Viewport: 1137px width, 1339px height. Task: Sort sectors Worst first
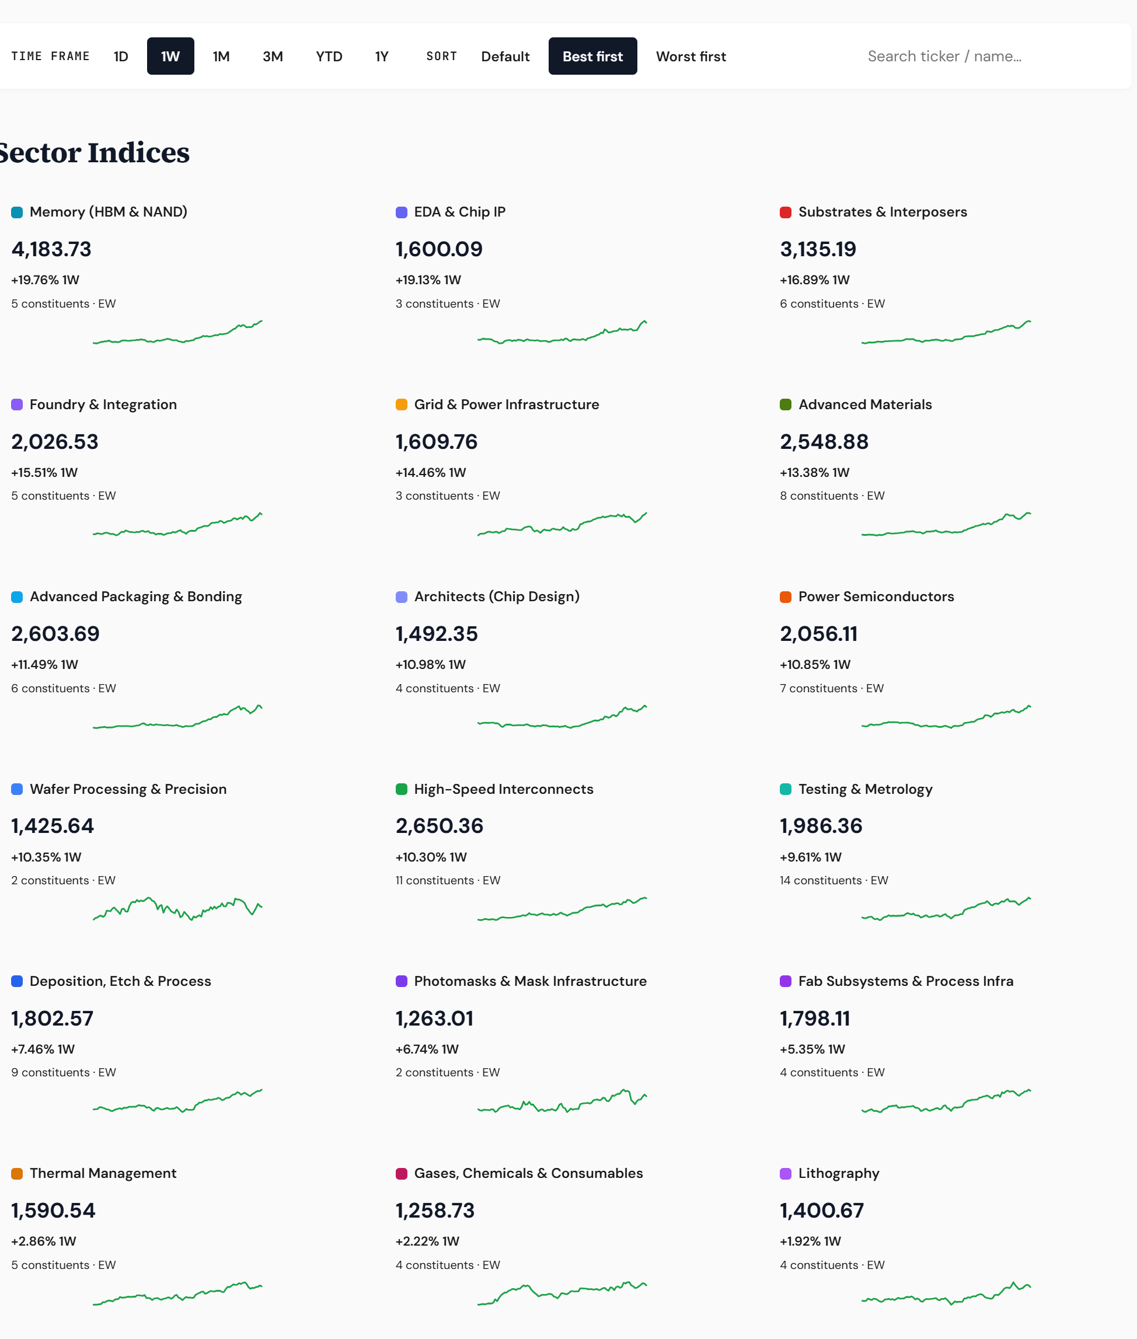[691, 56]
